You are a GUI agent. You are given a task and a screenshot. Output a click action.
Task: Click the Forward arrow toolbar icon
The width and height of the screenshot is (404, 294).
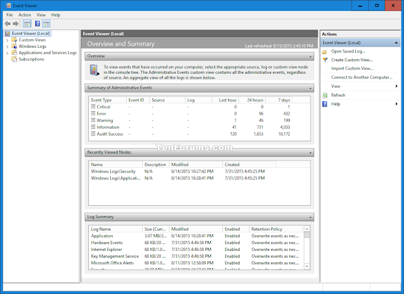[16, 24]
